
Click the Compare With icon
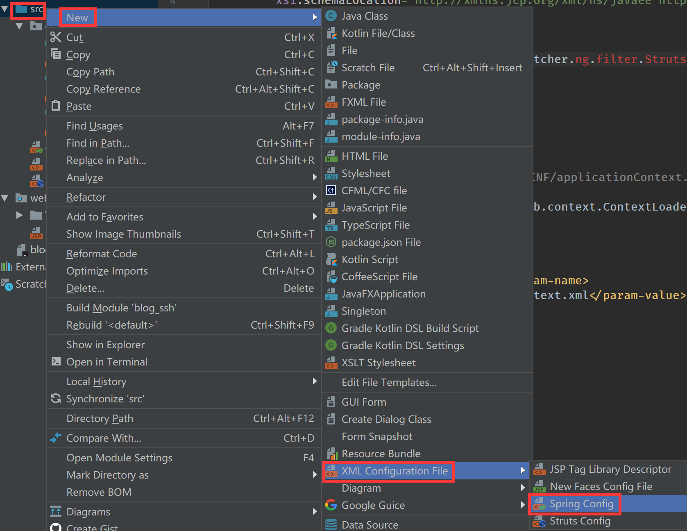[56, 438]
